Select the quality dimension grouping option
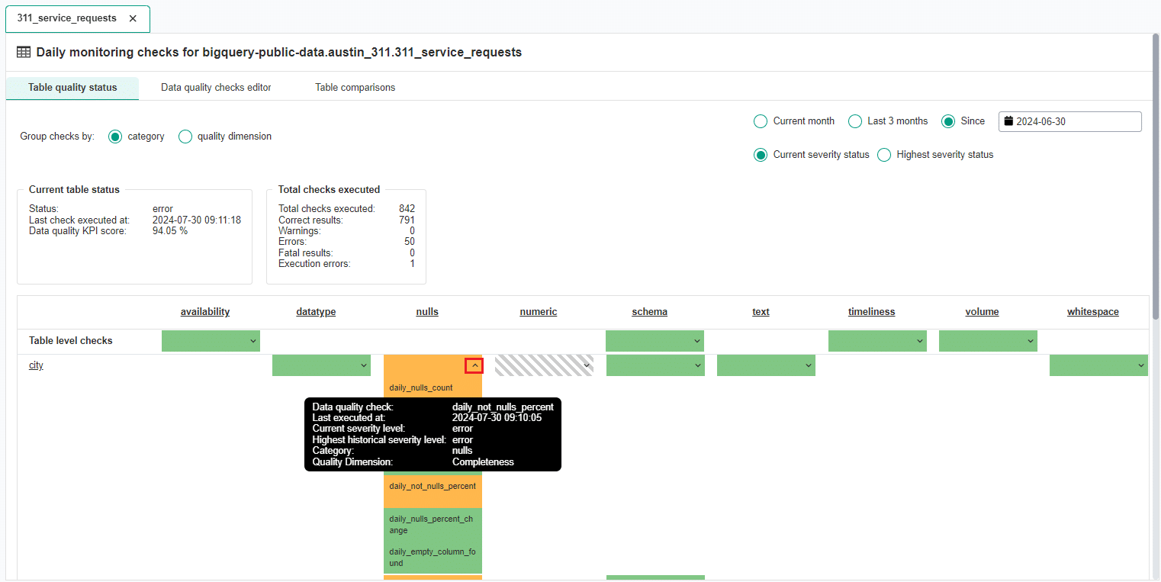 pyautogui.click(x=185, y=136)
